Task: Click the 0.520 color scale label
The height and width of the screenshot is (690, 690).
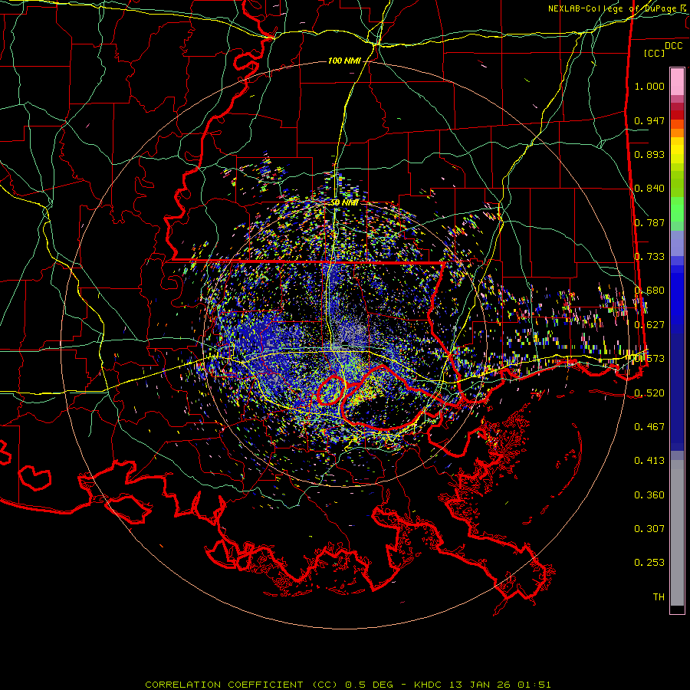Action: [649, 393]
